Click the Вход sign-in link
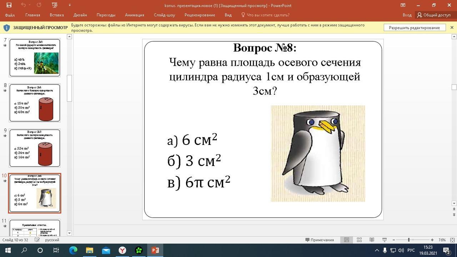 click(407, 15)
